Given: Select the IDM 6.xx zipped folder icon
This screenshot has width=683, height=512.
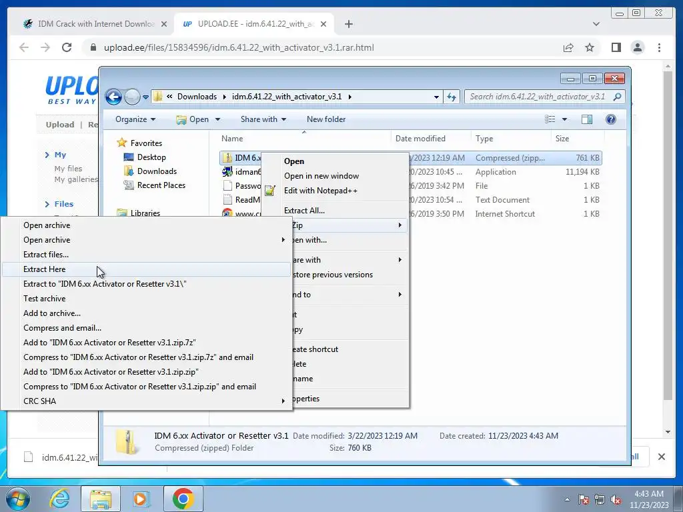Looking at the screenshot, I should point(227,157).
